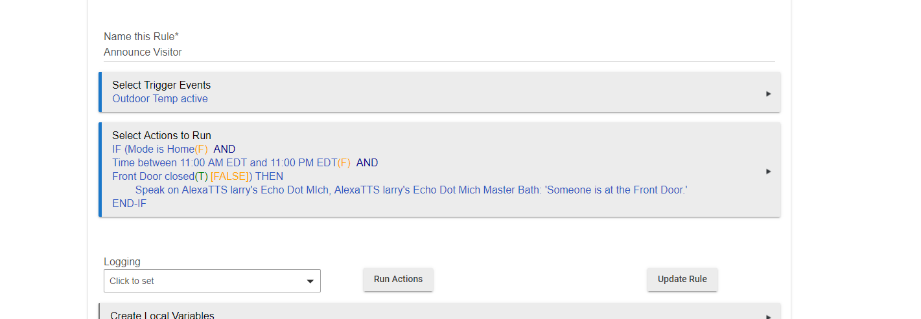Click the 'Select Actions to Run' heading
The width and height of the screenshot is (921, 319).
click(161, 135)
